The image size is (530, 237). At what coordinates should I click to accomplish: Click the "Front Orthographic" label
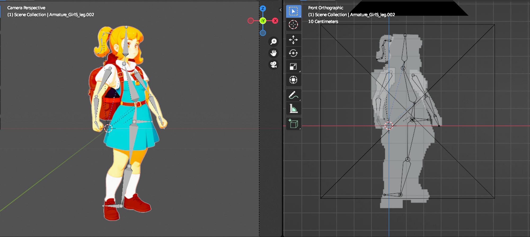point(326,8)
